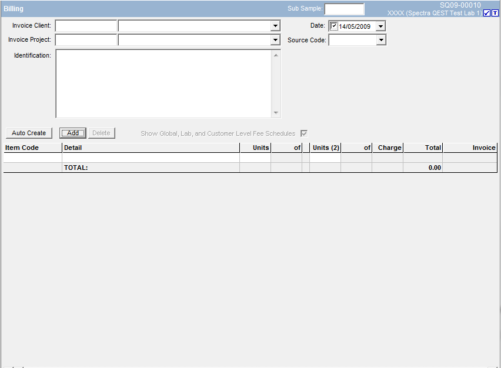Click the Add button
This screenshot has height=368, width=501.
point(73,133)
